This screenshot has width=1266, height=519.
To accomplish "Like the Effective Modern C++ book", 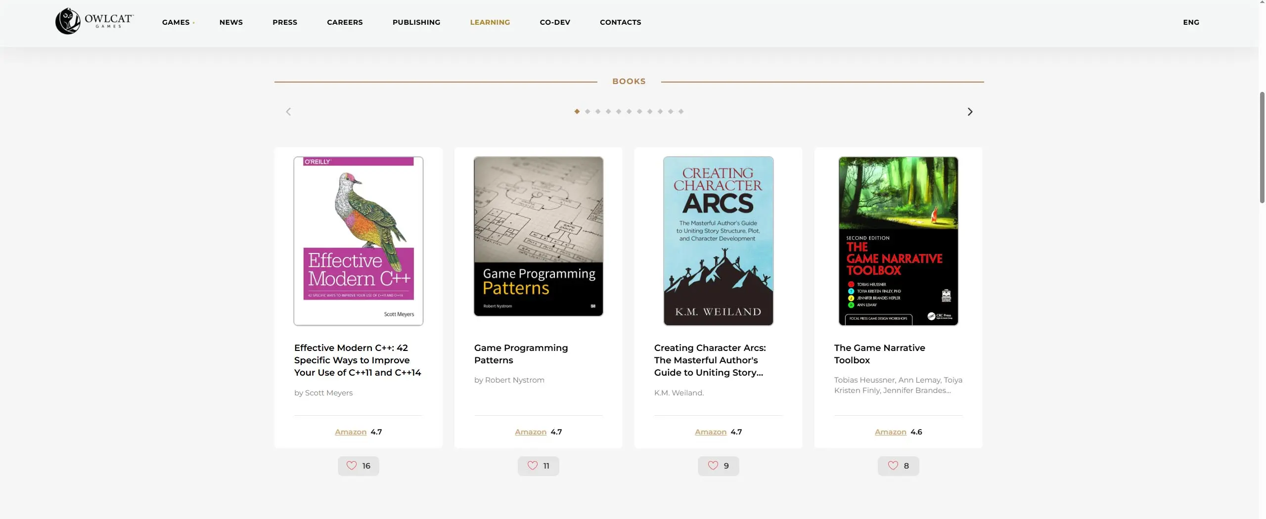I will click(x=358, y=466).
